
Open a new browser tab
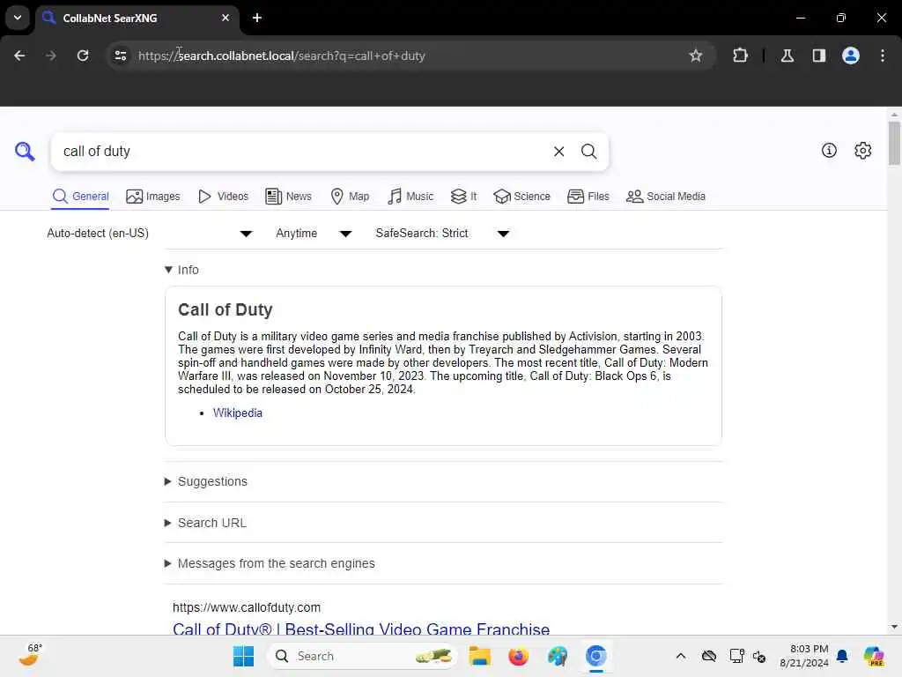257,18
